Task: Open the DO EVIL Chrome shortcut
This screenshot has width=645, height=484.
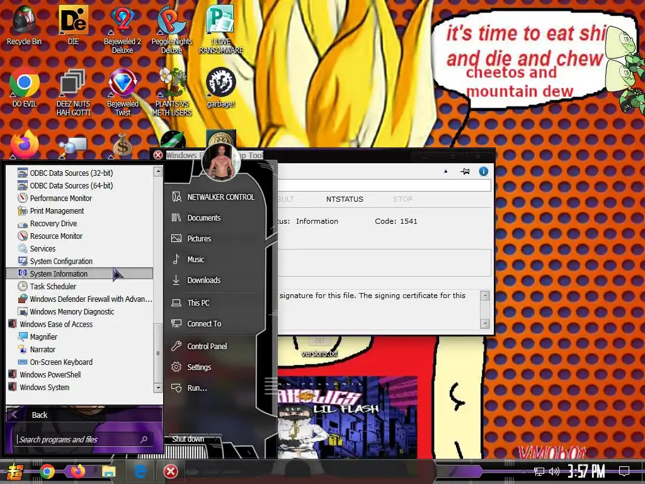Action: click(x=25, y=87)
